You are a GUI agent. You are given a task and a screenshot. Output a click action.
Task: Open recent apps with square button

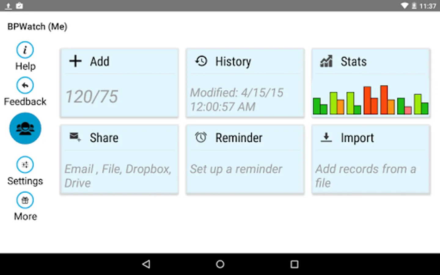(x=294, y=264)
